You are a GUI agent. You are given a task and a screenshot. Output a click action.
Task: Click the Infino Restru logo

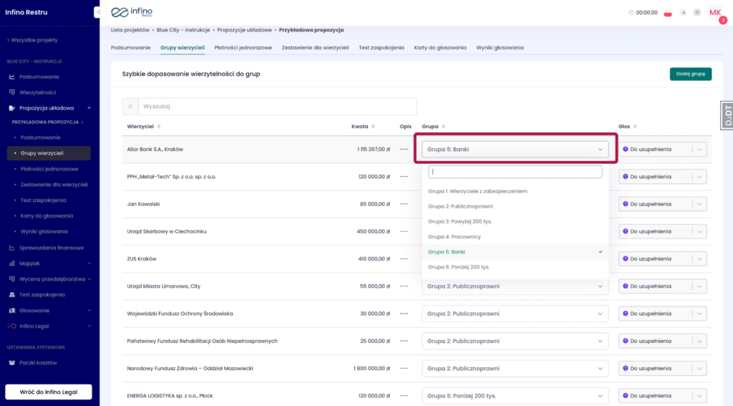pos(132,12)
